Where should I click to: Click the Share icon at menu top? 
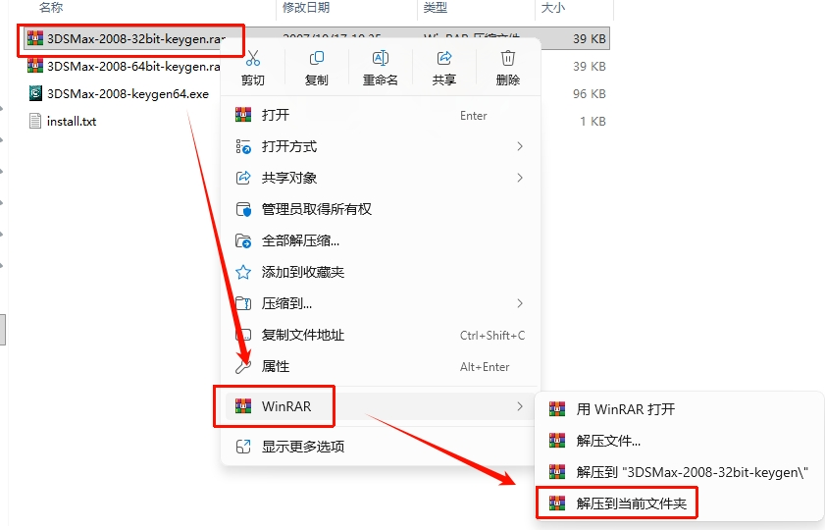444,58
